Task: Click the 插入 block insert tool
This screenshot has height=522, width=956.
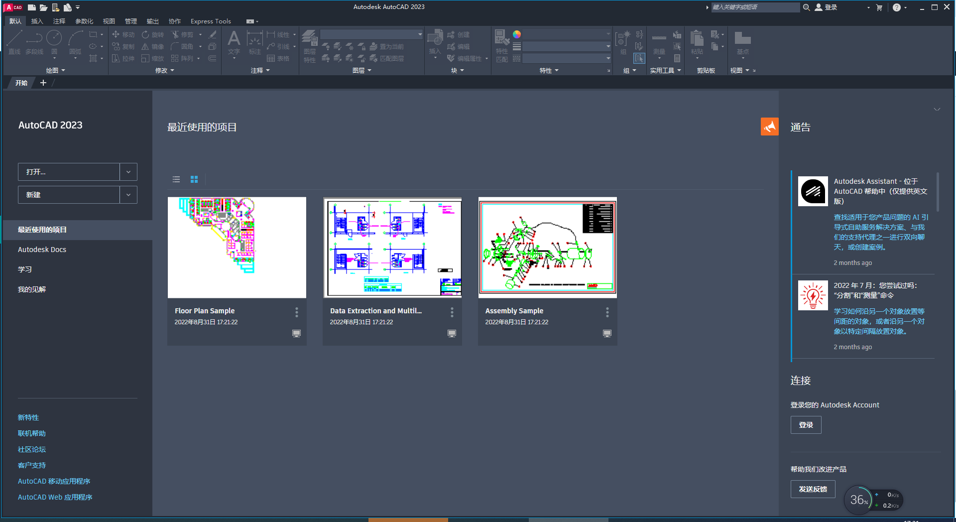Action: [x=435, y=42]
